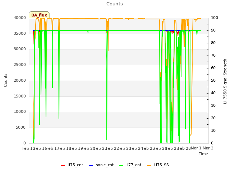Click the 10000 tick on Counts axis
This screenshot has width=230, height=172.
(20, 111)
